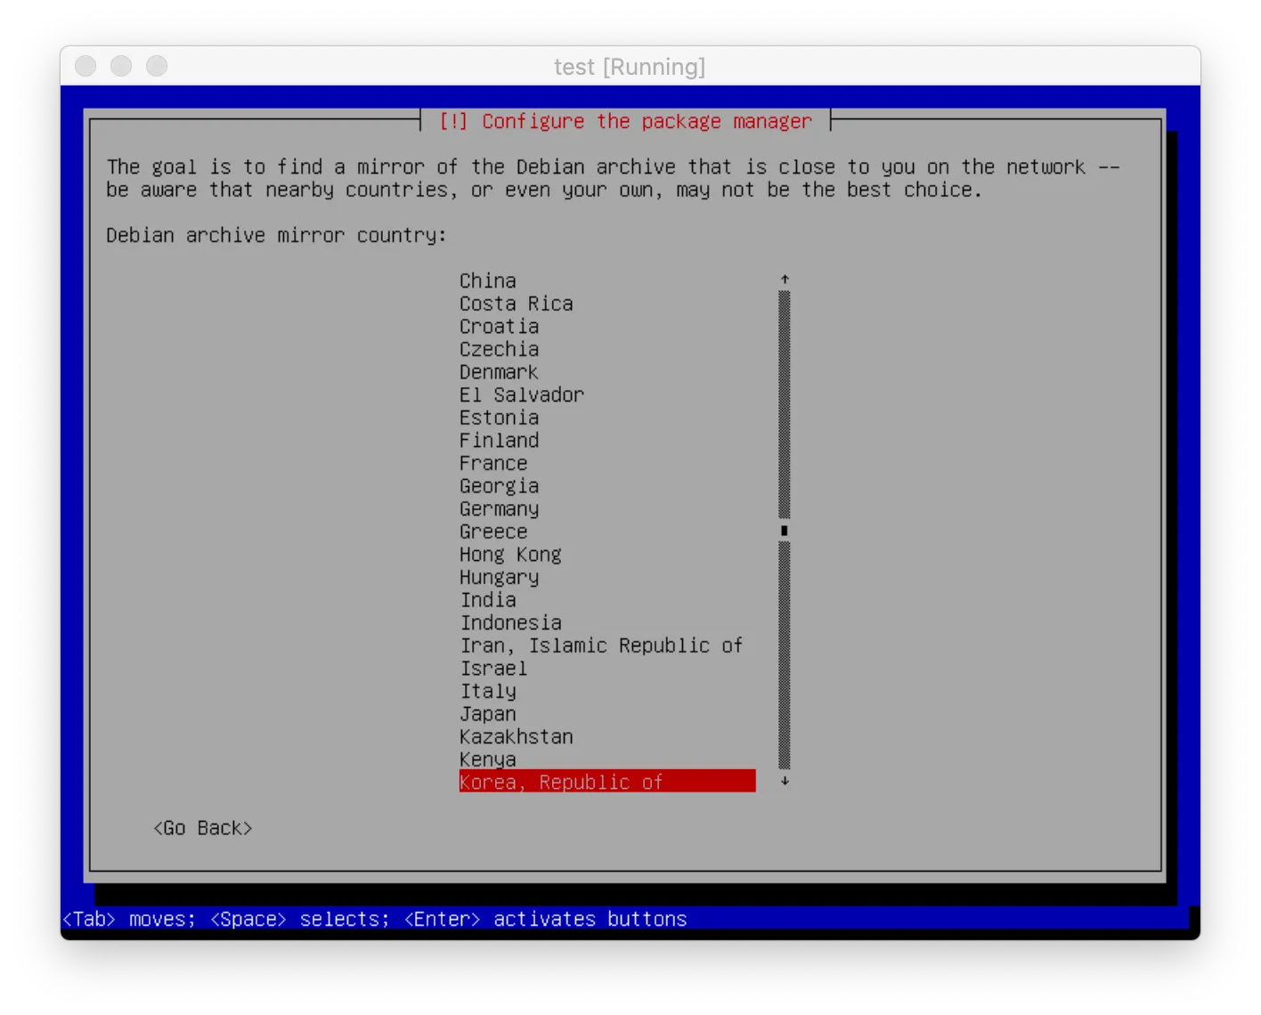Select Germany as the mirror country
The width and height of the screenshot is (1261, 1015).
tap(500, 509)
